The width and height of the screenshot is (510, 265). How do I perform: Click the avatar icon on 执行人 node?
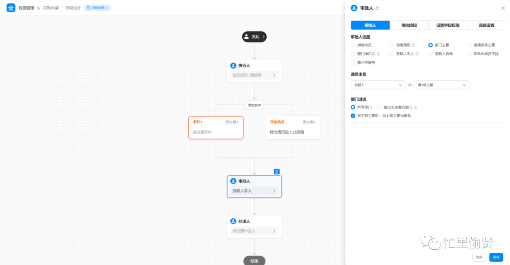(233, 66)
